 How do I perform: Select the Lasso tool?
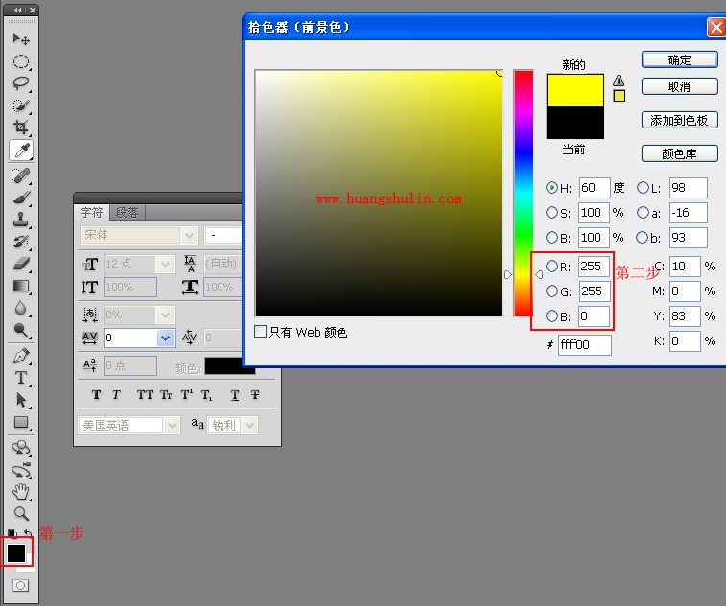pyautogui.click(x=20, y=83)
